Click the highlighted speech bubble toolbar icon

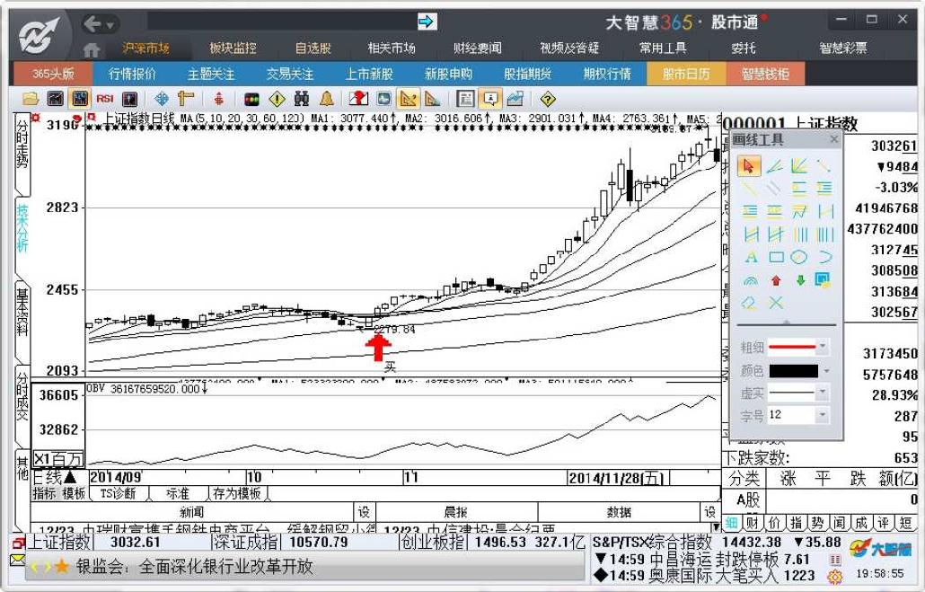point(490,99)
